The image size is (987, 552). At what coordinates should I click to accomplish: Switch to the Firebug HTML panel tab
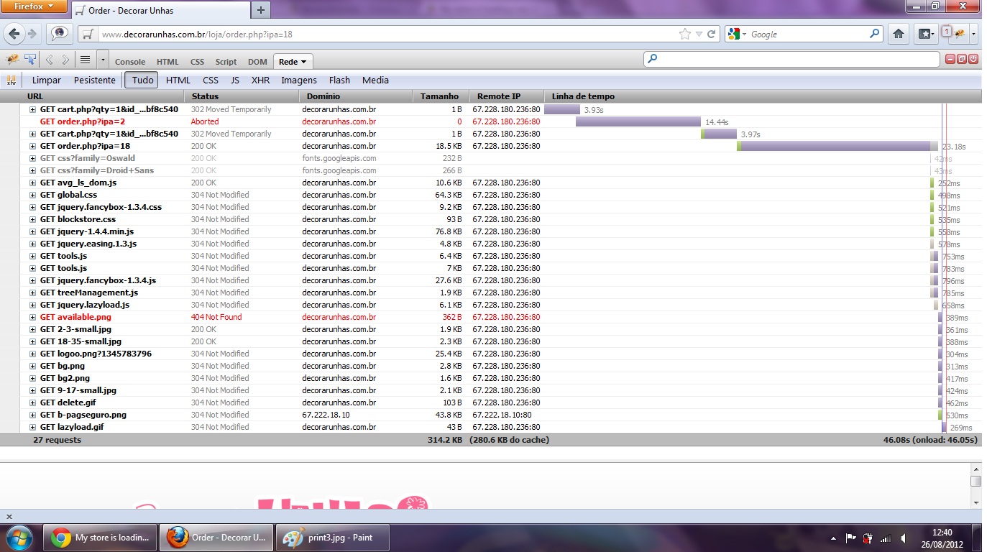[x=167, y=62]
